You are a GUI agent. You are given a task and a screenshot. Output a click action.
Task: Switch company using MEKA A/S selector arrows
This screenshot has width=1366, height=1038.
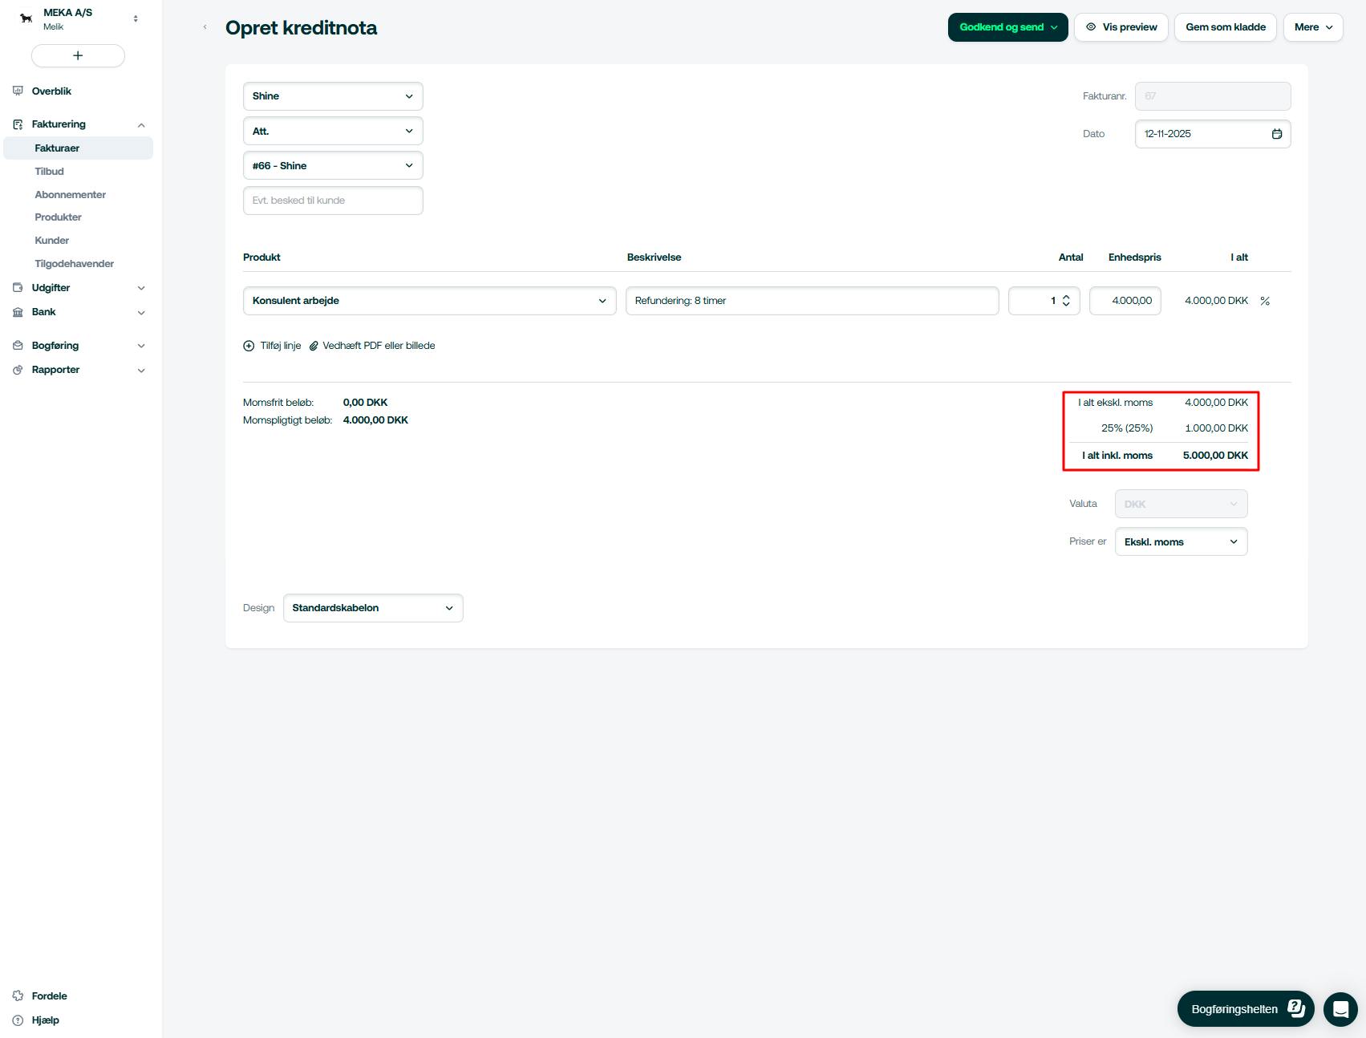click(x=136, y=18)
